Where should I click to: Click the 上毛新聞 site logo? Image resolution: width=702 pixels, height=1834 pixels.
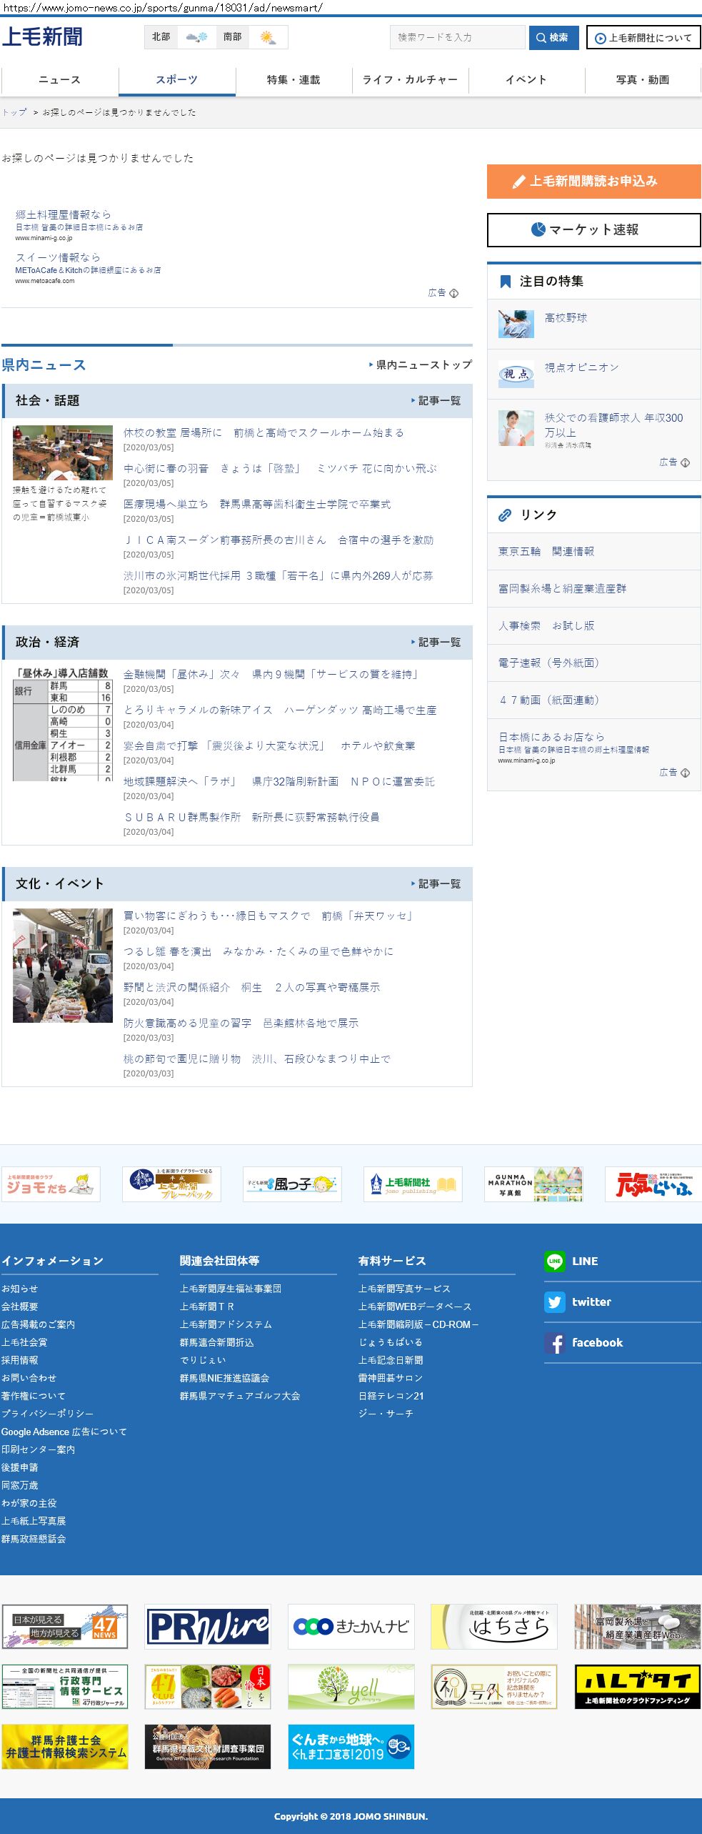coord(42,37)
